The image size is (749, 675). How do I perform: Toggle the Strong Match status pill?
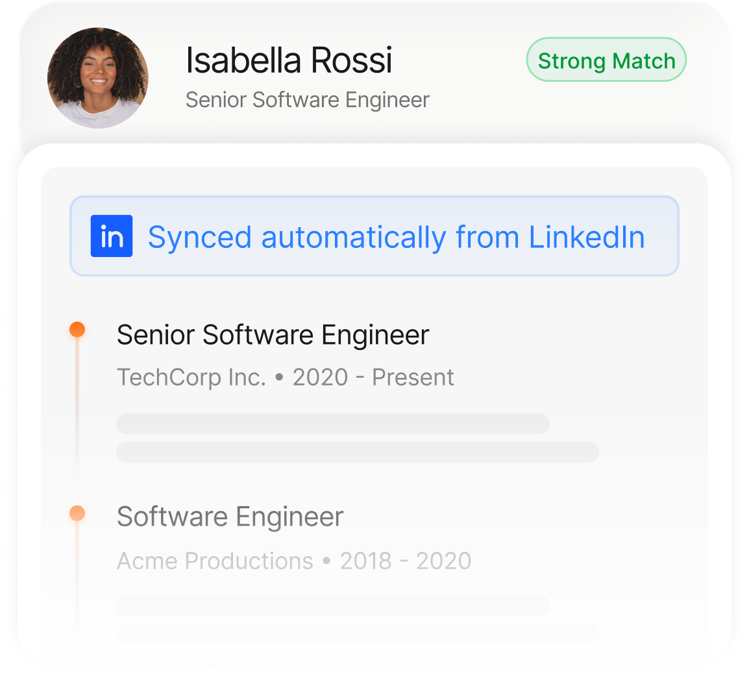click(606, 60)
